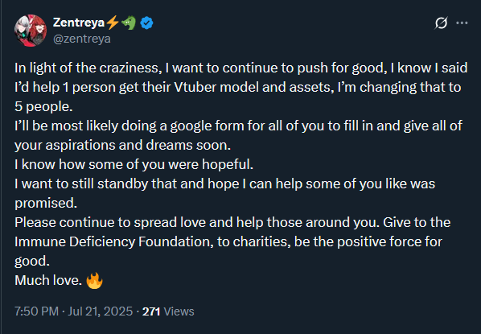This screenshot has height=334, width=481.
Task: Click the lightning bolt emoji beside Zentreya
Action: click(113, 23)
